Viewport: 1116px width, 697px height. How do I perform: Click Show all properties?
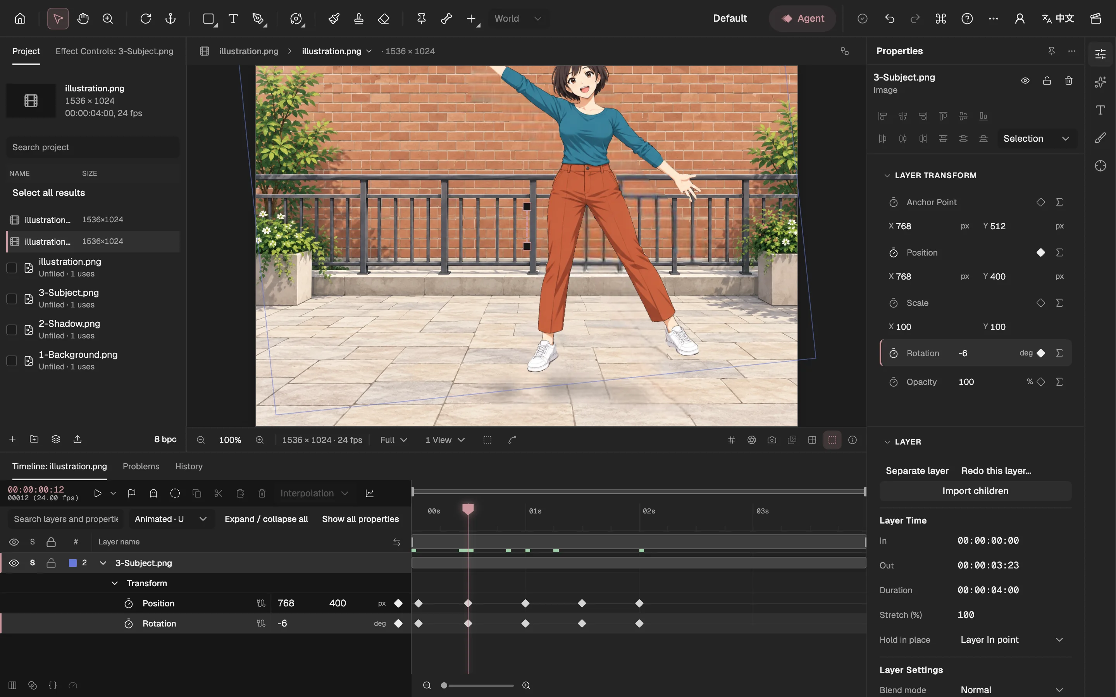(x=360, y=519)
